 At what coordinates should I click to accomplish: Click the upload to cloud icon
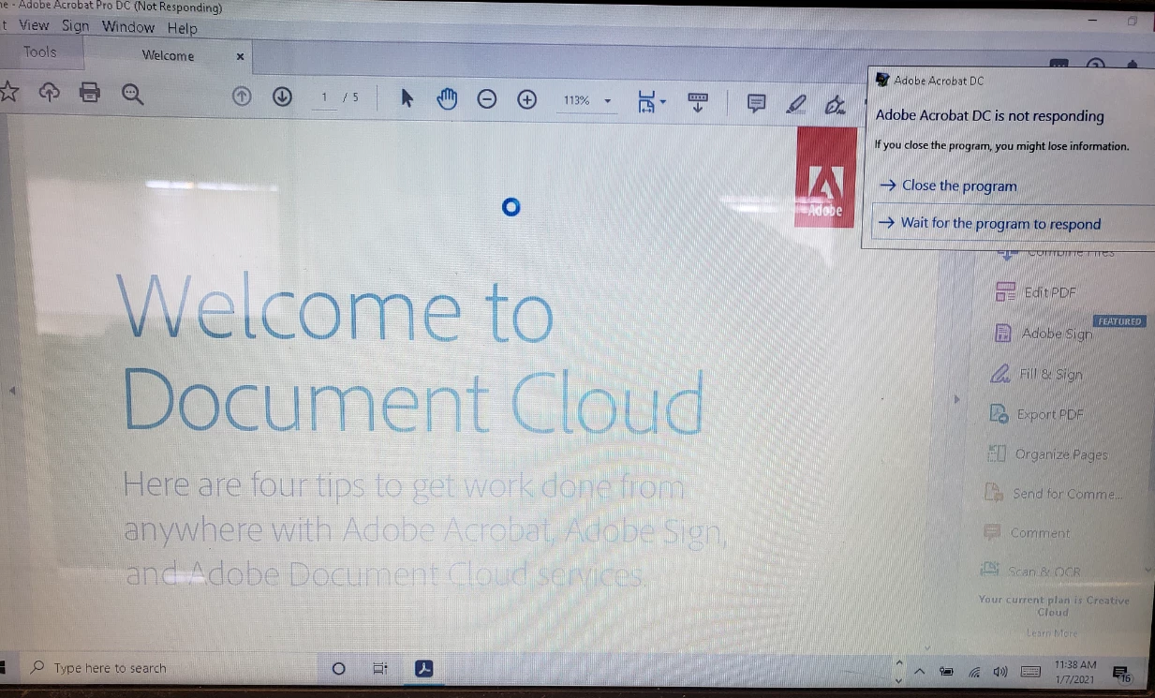49,92
